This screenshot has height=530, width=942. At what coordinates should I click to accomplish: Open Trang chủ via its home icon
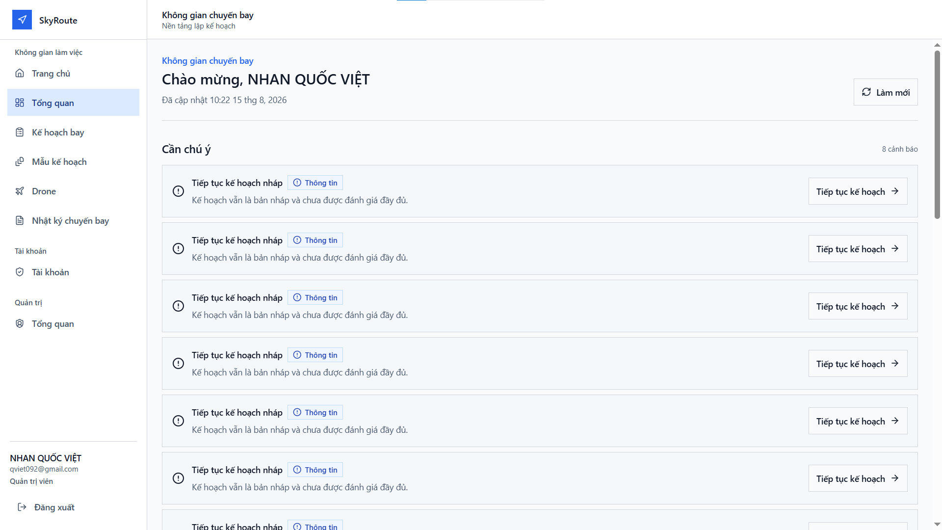click(20, 73)
